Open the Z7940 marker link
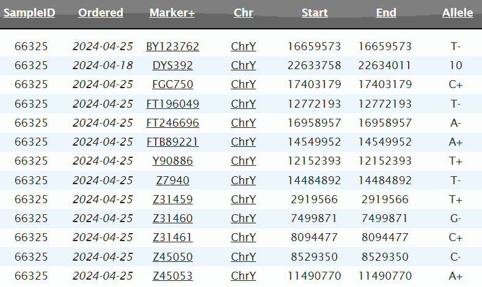Image resolution: width=482 pixels, height=287 pixels. (172, 181)
